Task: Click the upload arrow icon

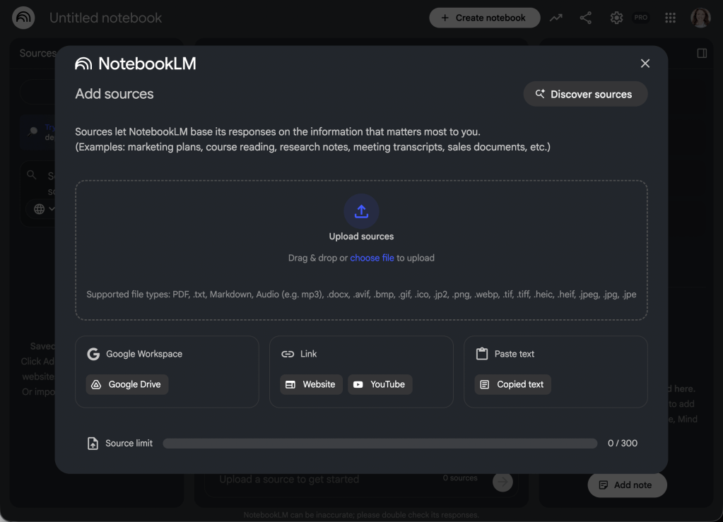Action: 361,211
